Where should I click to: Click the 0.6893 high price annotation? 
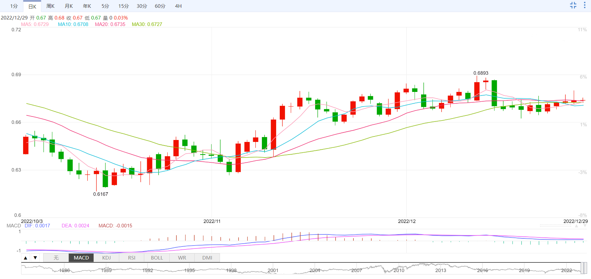point(481,73)
